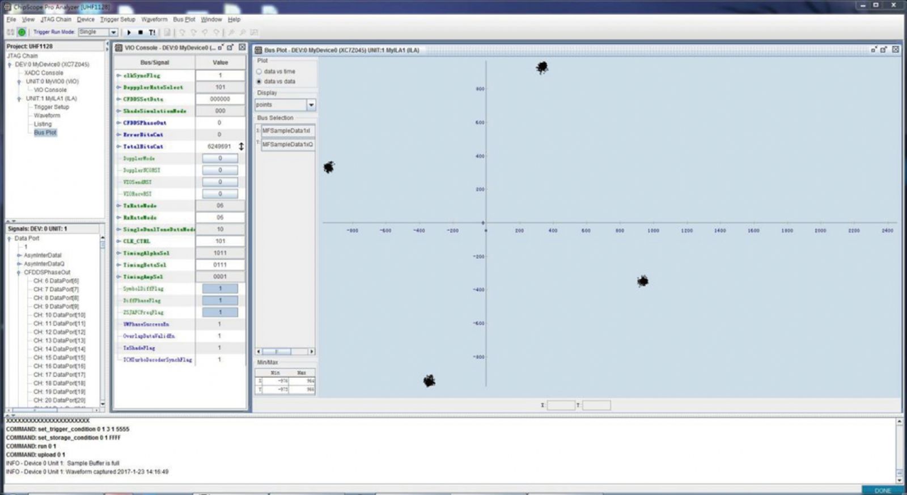Click the green connection status icon
The image size is (907, 495).
point(22,32)
